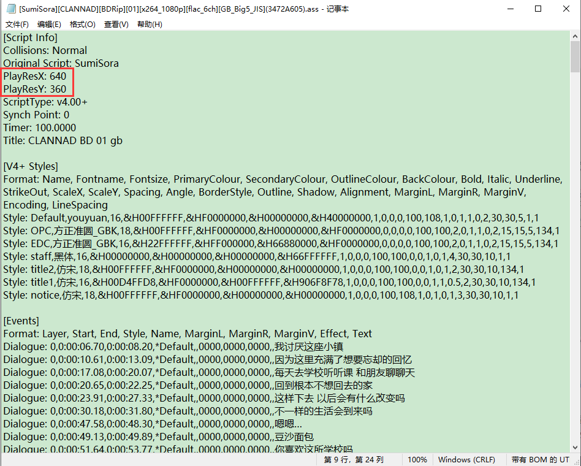Click the dialogue line '每天去学校听听课 和朋友聊聊天'
The height and width of the screenshot is (466, 581).
(210, 373)
